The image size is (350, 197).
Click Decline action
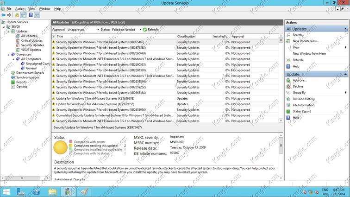coord(298,86)
